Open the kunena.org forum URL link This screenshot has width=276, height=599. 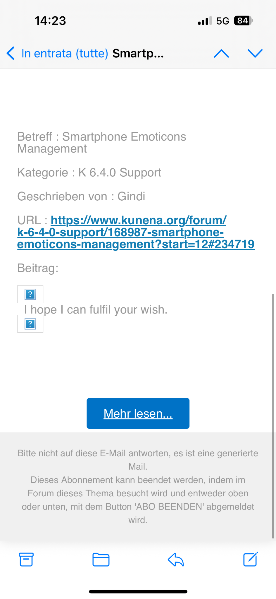coord(136,232)
